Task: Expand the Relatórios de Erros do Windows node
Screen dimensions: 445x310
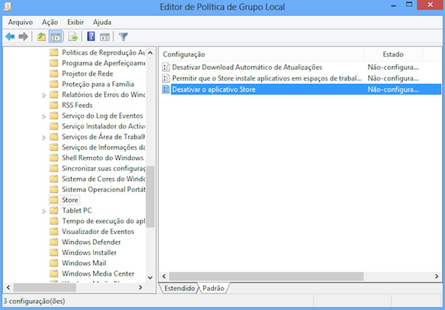Action: pos(43,95)
